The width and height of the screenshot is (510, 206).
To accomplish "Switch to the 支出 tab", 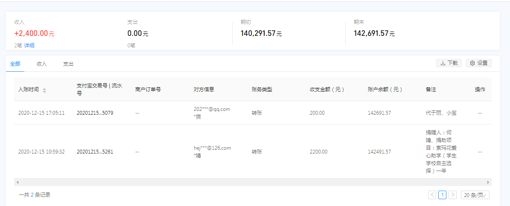I will coord(68,64).
